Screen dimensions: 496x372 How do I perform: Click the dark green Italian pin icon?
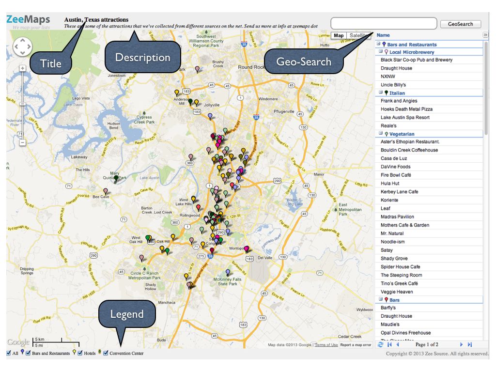click(x=386, y=93)
